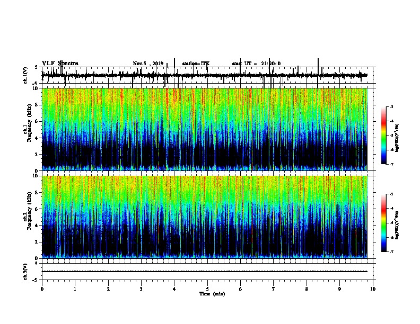Click the "start UT = 21:20: 0" text

(256, 64)
